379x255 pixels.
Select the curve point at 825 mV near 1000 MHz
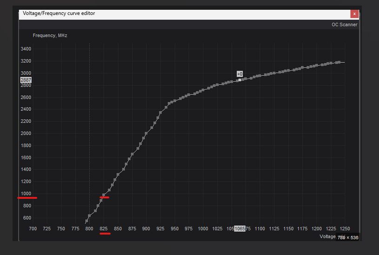pos(104,195)
